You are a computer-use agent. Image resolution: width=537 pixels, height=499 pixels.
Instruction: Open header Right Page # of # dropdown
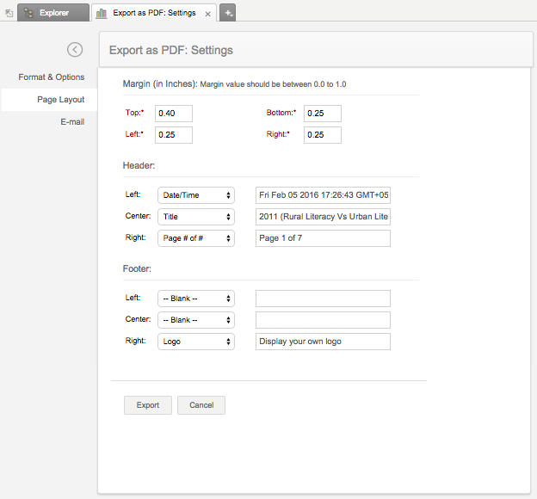tap(196, 238)
